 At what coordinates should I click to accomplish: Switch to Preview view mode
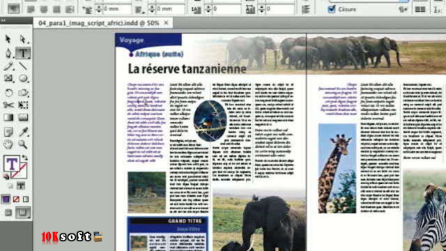pos(23,213)
